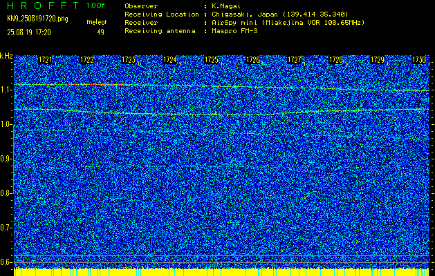Click the Chigasaki, Japan location text
The image size is (435, 276).
280,14
